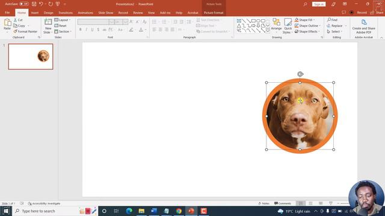385x216 pixels.
Task: Open Quick Styles gallery
Action: [288, 26]
